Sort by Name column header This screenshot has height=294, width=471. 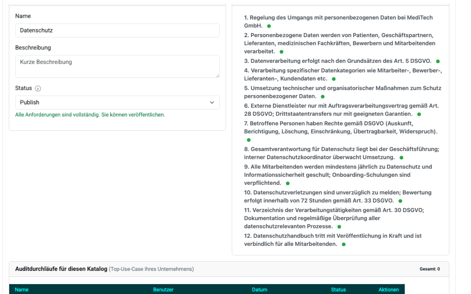[x=22, y=290]
